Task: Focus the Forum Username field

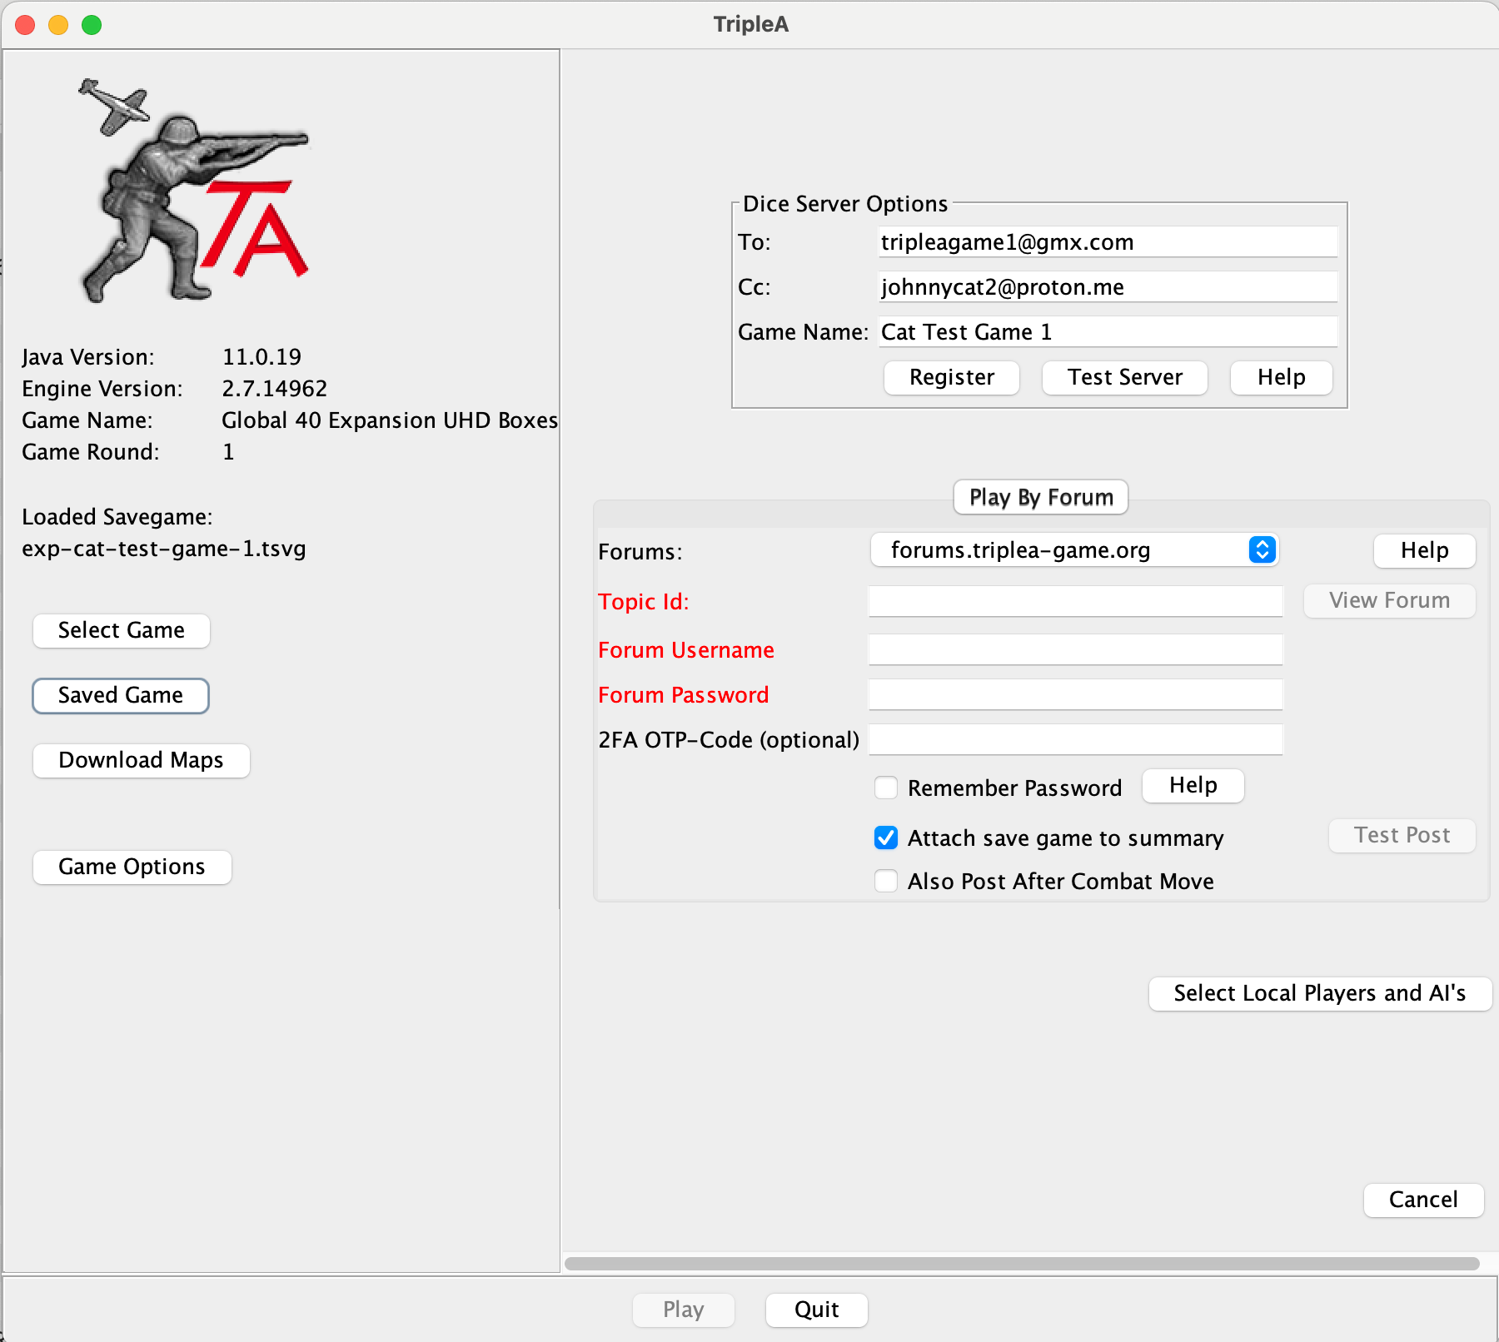Action: point(1075,649)
